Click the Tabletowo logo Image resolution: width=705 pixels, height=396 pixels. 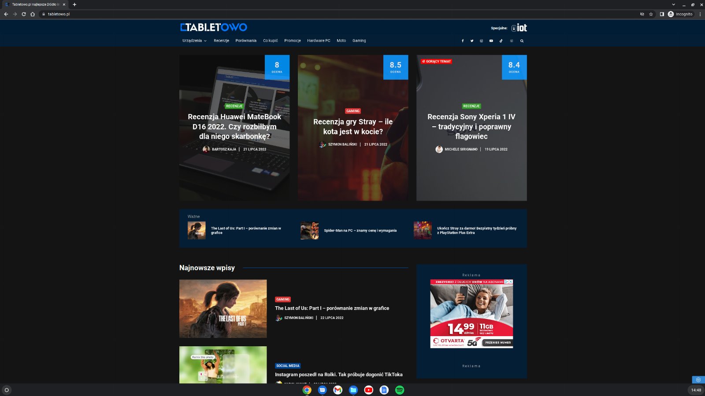coord(214,27)
